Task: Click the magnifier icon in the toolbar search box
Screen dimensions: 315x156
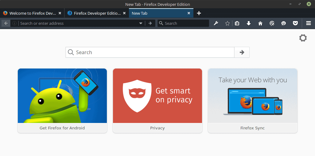Action: [x=161, y=24]
